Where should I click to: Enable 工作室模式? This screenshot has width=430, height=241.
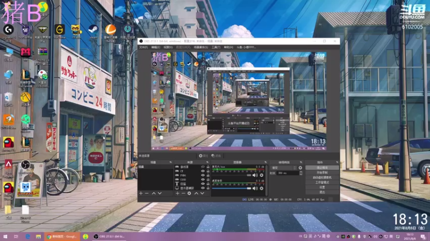click(322, 183)
